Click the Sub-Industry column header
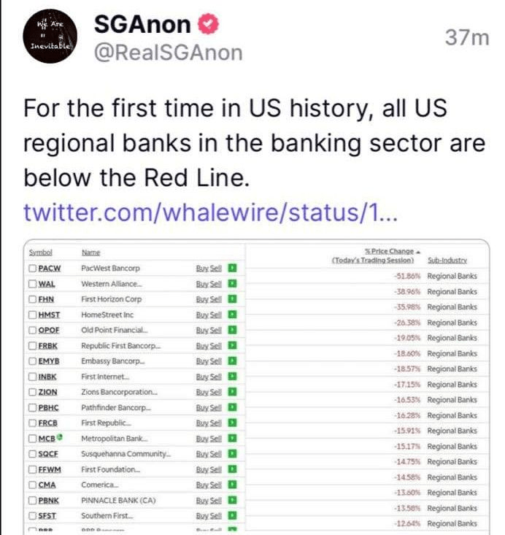505x535 pixels. 447,261
